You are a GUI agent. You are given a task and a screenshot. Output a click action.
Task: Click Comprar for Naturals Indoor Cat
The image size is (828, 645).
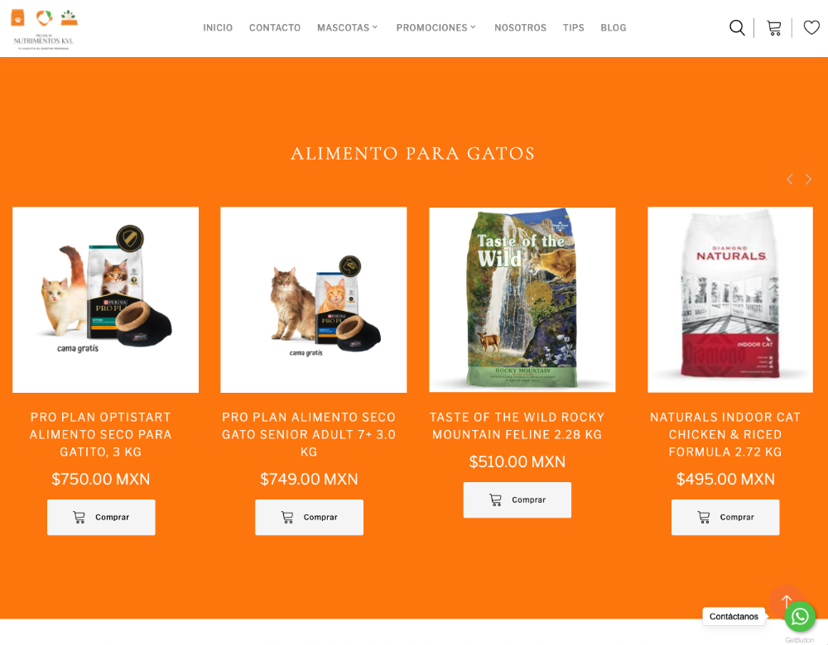725,518
